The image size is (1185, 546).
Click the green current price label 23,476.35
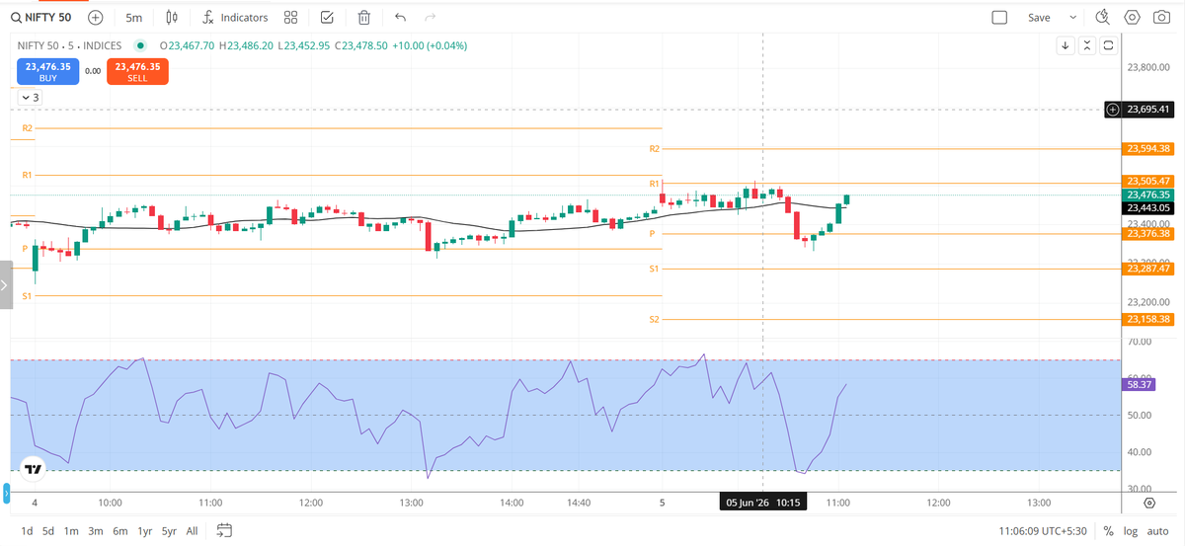pyautogui.click(x=1148, y=195)
